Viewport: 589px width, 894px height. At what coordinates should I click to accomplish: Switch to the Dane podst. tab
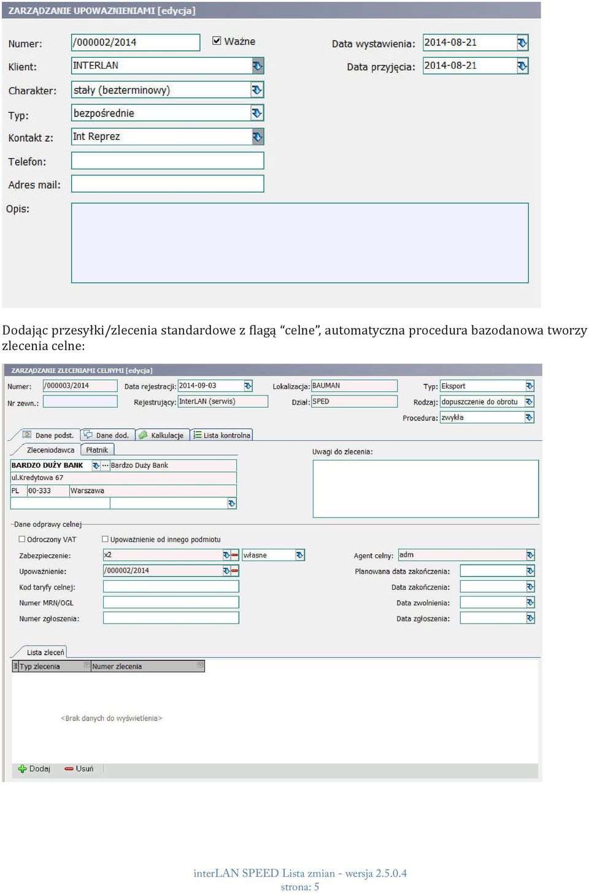(48, 435)
